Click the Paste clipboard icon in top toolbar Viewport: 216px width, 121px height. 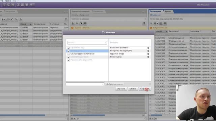pos(13,5)
